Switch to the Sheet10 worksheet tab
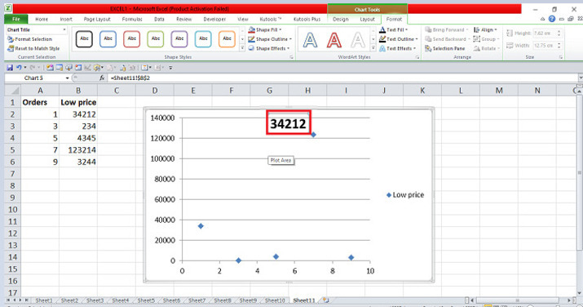 275,300
